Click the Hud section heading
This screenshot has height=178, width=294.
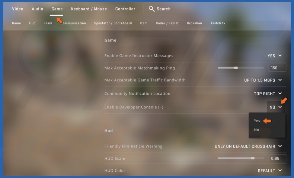[109, 131]
